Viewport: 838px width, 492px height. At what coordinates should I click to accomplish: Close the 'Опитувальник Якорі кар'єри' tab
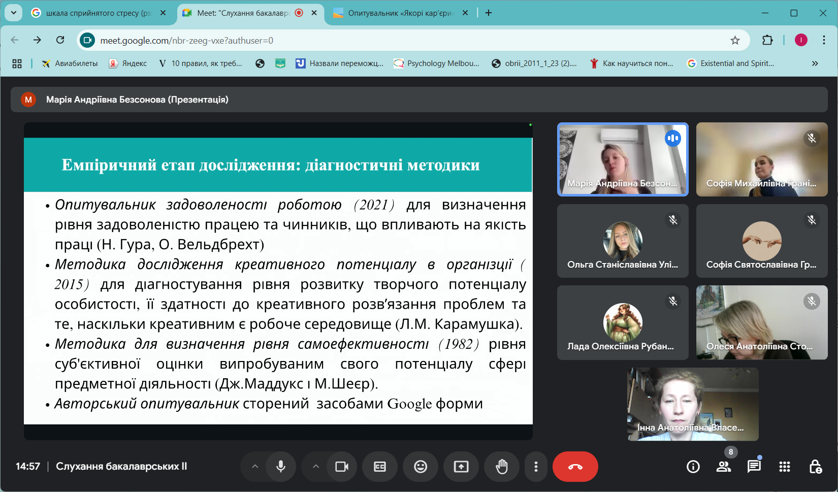pos(465,13)
